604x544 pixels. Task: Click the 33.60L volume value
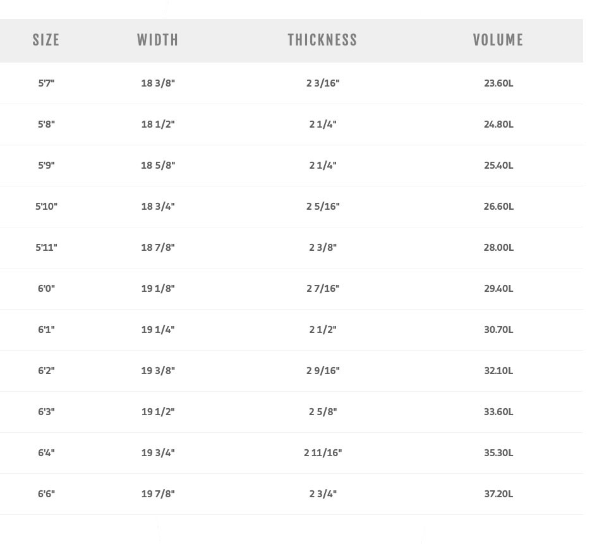click(x=498, y=411)
